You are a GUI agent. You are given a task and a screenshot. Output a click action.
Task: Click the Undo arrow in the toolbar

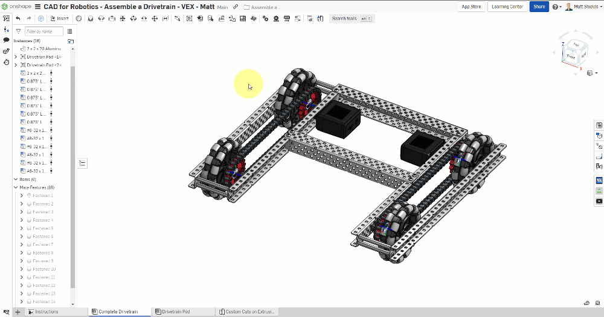coord(18,19)
